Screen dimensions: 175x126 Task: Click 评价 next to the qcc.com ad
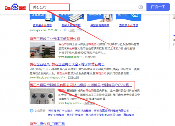tap(72, 30)
